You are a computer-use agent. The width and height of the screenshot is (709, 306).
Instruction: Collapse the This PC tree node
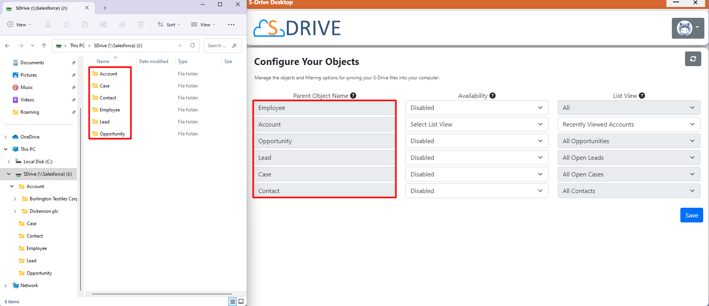[6, 149]
